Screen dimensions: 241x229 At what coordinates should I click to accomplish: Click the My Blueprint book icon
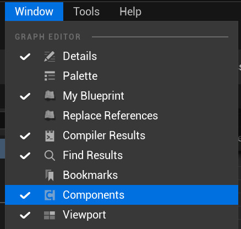[x=50, y=96]
